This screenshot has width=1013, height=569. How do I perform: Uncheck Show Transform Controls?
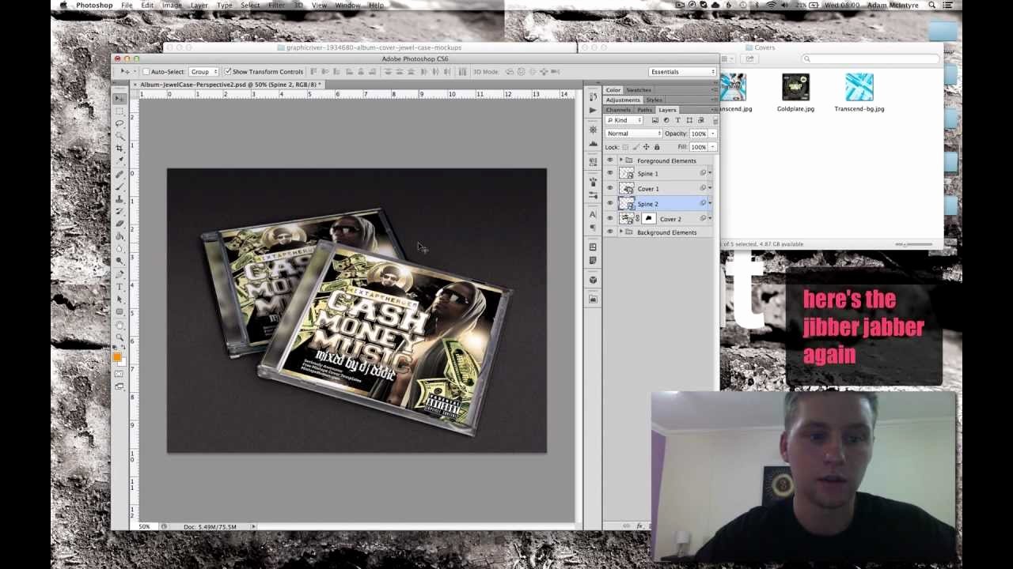coord(228,72)
